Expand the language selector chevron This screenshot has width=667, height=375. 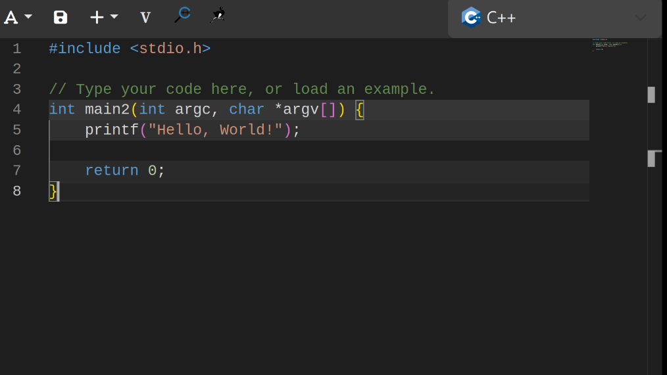click(x=641, y=18)
